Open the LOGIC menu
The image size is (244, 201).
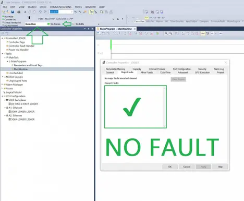pos(43,7)
